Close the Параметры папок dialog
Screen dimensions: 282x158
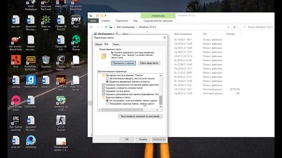click(164, 37)
